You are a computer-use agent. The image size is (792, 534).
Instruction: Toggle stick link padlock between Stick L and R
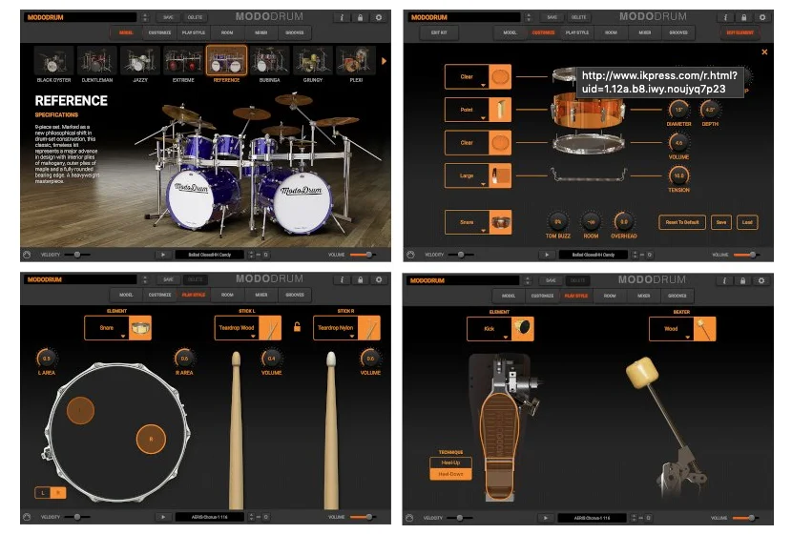tap(297, 327)
